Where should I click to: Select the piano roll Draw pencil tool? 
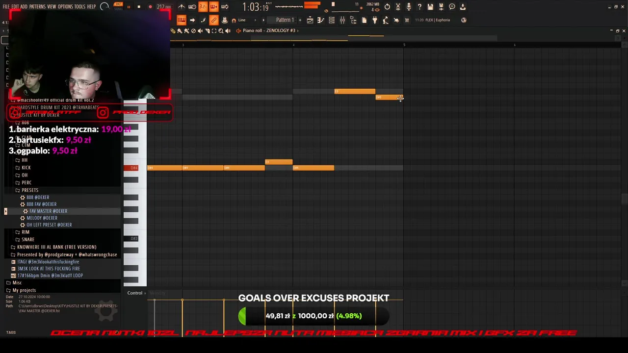[173, 31]
